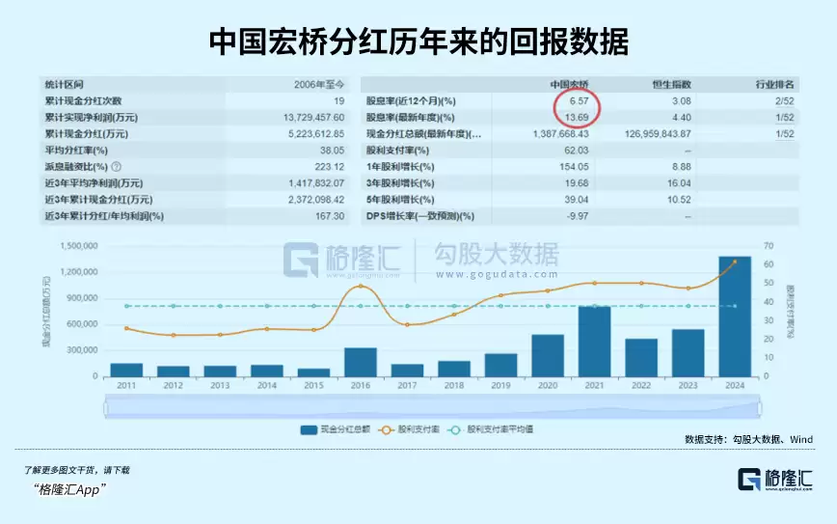
Task: Click the help icon beside 派息融资比(%)
Action: 118,166
